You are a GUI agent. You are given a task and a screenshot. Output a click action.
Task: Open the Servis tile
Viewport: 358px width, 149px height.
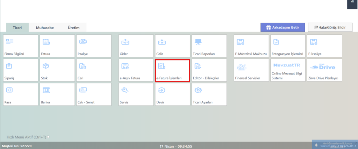136,94
